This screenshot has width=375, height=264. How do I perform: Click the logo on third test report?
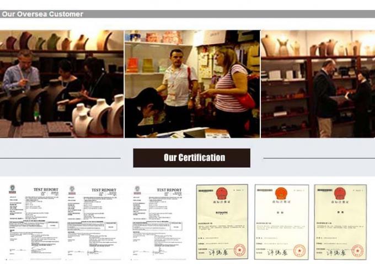(137, 190)
